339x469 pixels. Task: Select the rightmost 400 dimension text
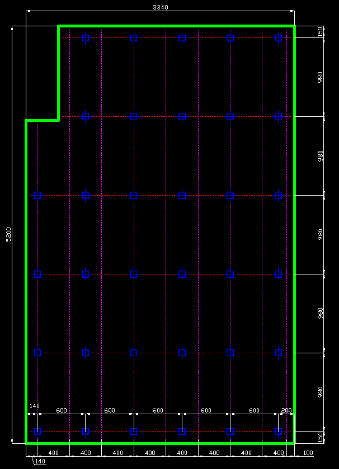pyautogui.click(x=278, y=452)
